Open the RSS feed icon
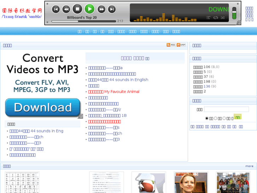 pyautogui.click(x=171, y=45)
